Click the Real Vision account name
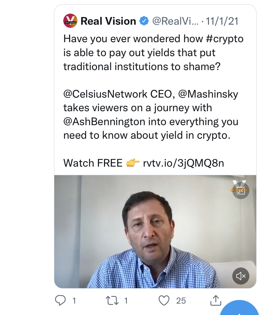Screen dimensions: 268x315 tap(108, 21)
